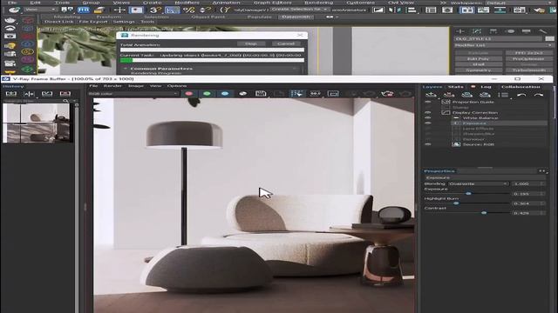Click the blue channel button in Frame Buffer
The image size is (558, 313).
click(x=225, y=94)
